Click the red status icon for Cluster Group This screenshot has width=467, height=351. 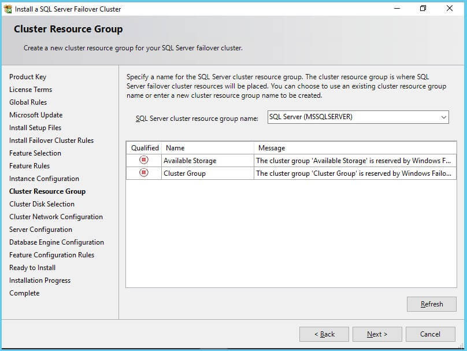144,173
